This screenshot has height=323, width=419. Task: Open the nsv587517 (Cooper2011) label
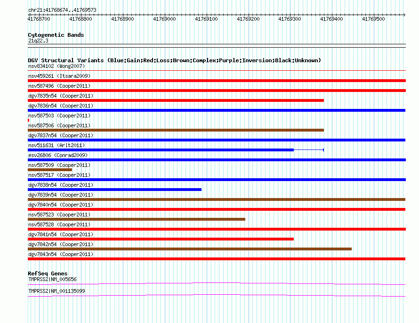coord(59,175)
